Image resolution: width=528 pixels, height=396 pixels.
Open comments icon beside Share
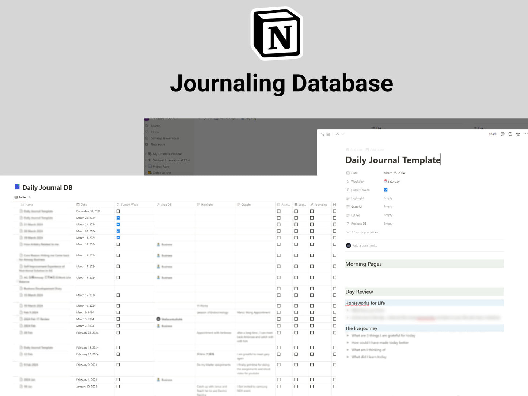coord(502,134)
